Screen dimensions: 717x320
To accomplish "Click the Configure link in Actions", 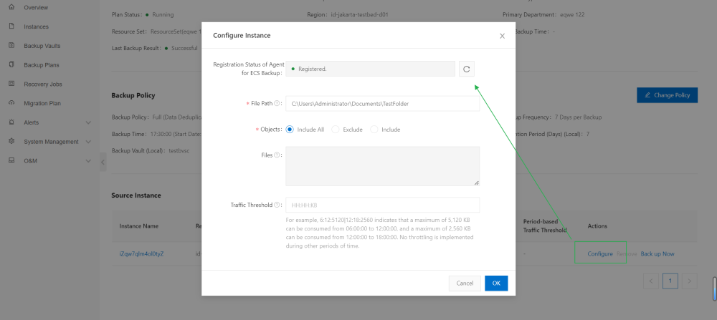I will tap(600, 254).
